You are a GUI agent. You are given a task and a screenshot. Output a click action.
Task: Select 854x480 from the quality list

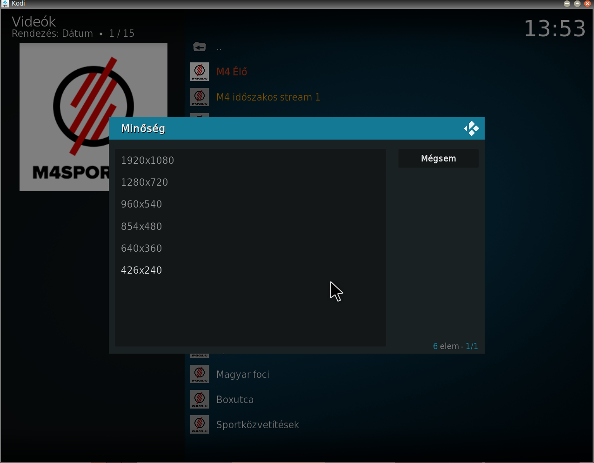coord(250,227)
